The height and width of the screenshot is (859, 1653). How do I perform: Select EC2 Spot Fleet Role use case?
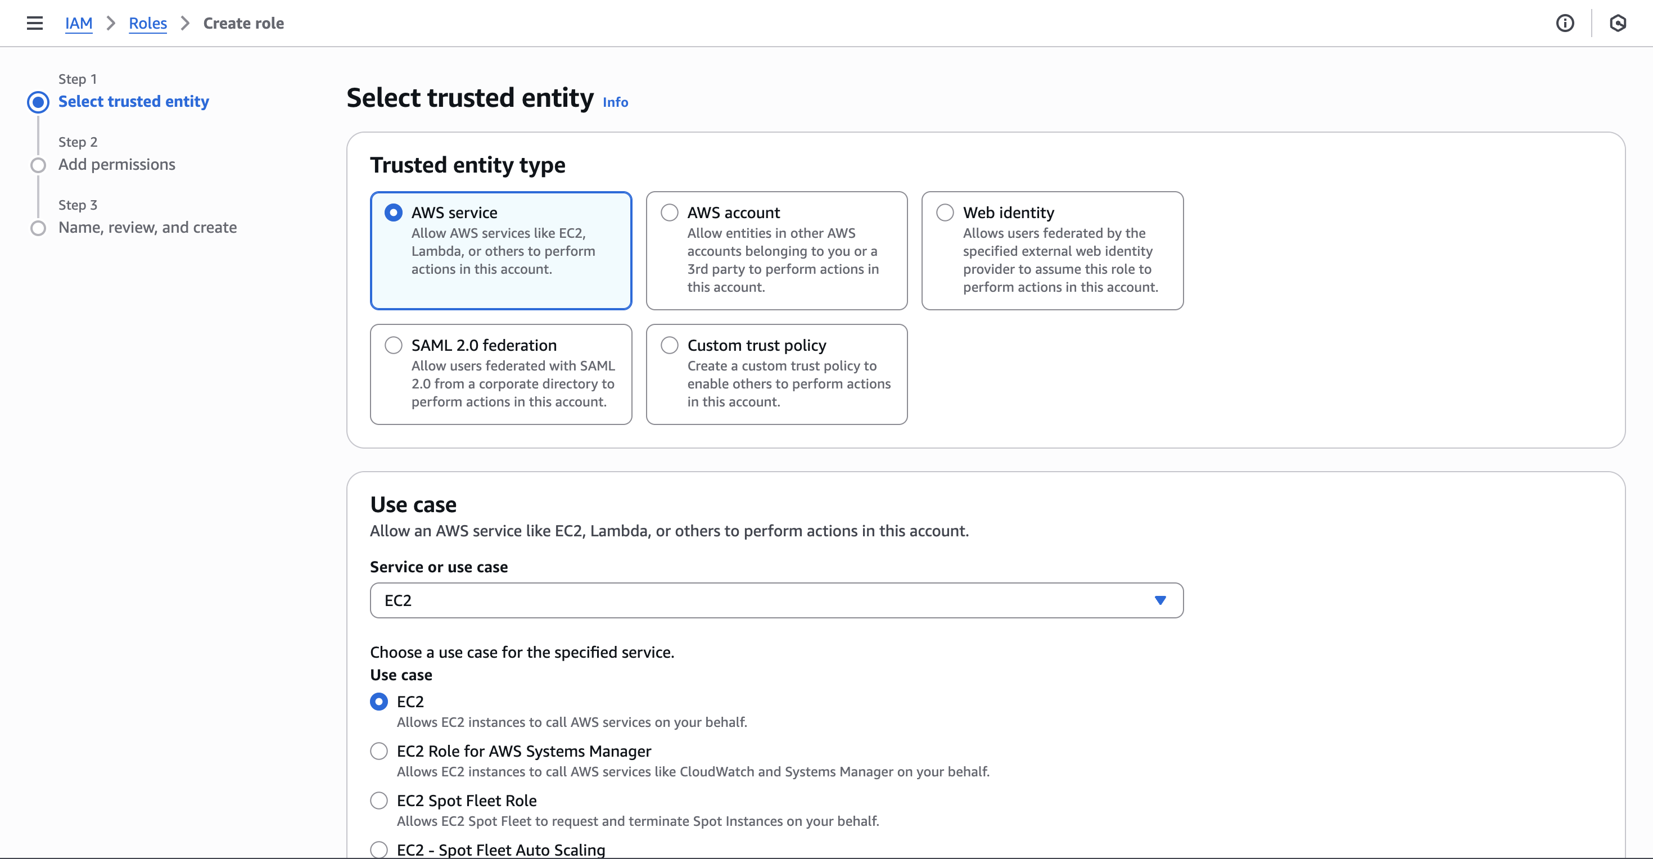coord(380,800)
